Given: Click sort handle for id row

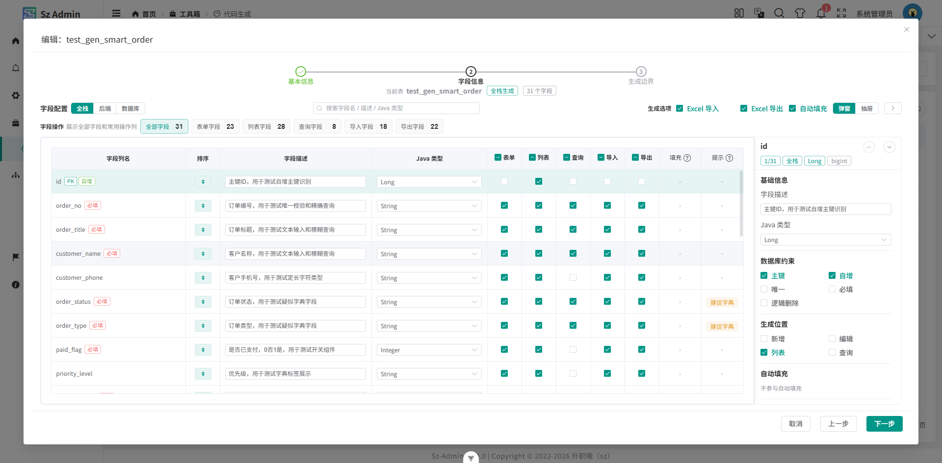Looking at the screenshot, I should 203,182.
